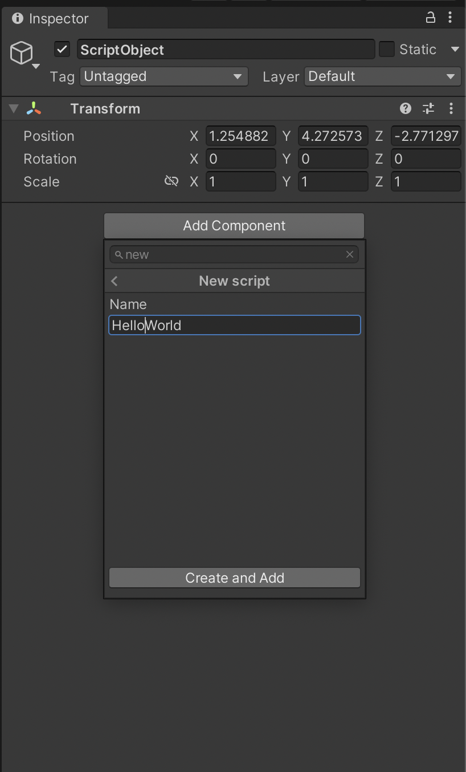The image size is (466, 772).
Task: Click the Inspector lock icon
Action: [x=431, y=18]
